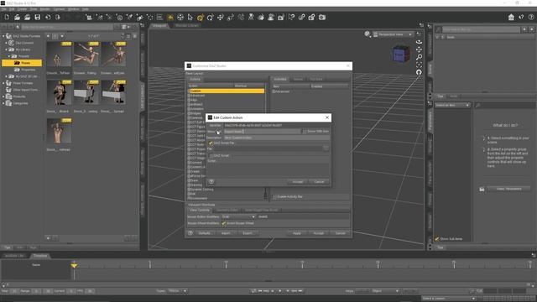Click the highlighted Geometry Editor toolbar icon
The width and height of the screenshot is (537, 302).
170,17
